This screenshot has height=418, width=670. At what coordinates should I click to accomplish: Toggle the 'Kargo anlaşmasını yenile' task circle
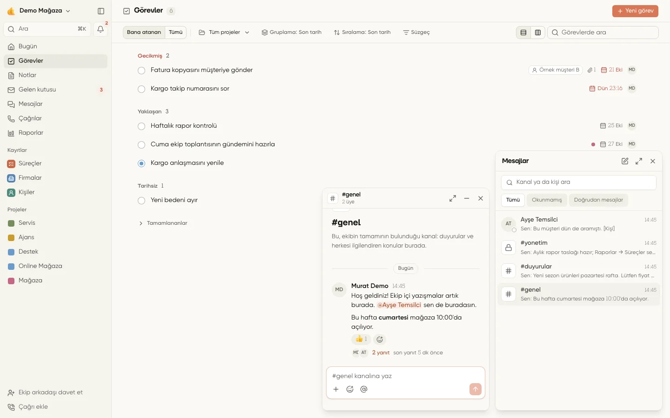141,163
